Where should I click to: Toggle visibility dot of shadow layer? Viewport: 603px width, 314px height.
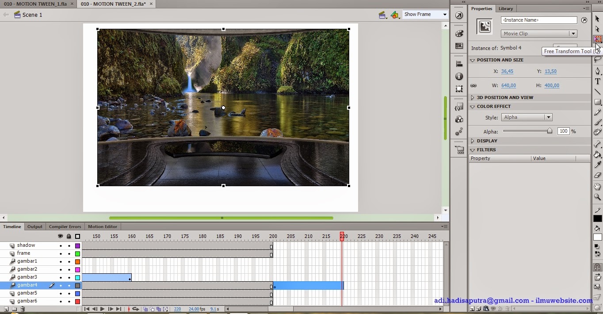pos(61,245)
